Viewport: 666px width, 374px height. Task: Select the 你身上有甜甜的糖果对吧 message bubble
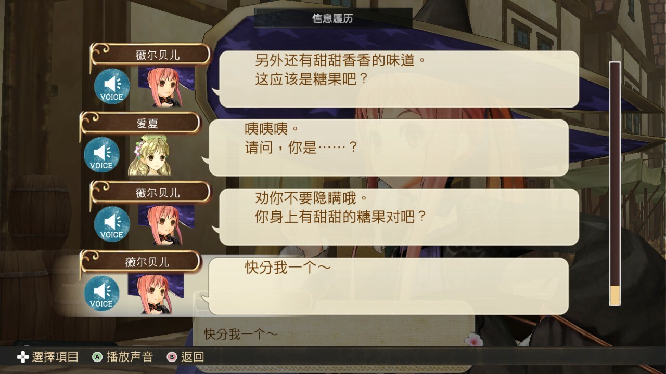pyautogui.click(x=399, y=217)
